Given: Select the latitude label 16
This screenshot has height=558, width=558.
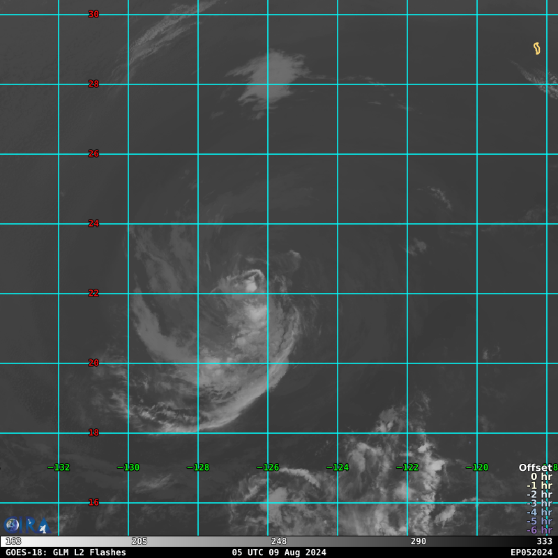Looking at the screenshot, I should tap(93, 502).
